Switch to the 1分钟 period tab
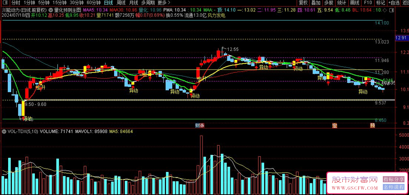Image resolution: width=409 pixels, height=195 pixels. click(29, 3)
